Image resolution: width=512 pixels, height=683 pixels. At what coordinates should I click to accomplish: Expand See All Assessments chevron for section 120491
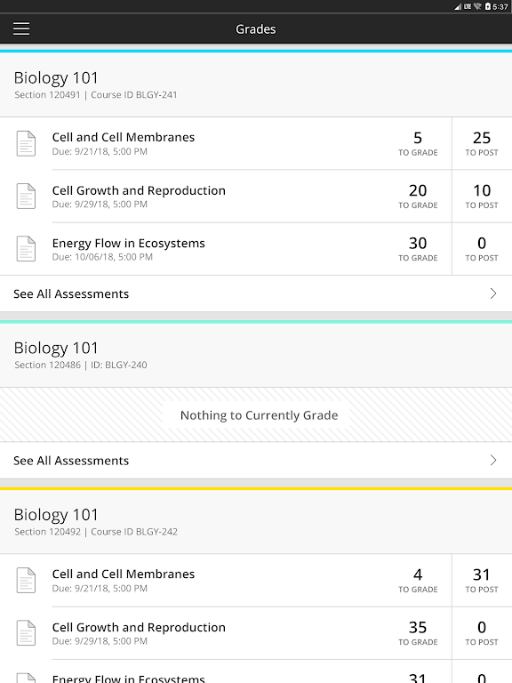pyautogui.click(x=492, y=293)
